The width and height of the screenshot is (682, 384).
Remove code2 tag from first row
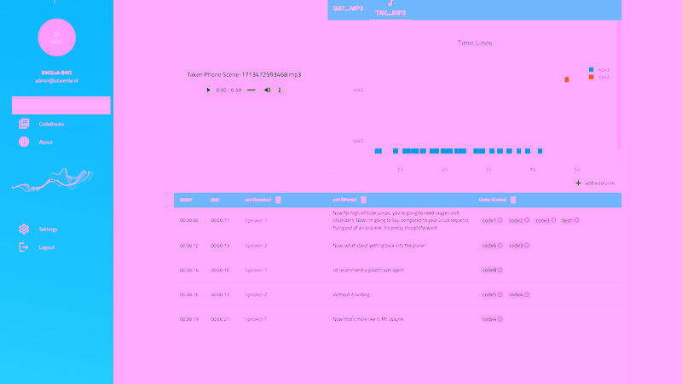click(527, 220)
